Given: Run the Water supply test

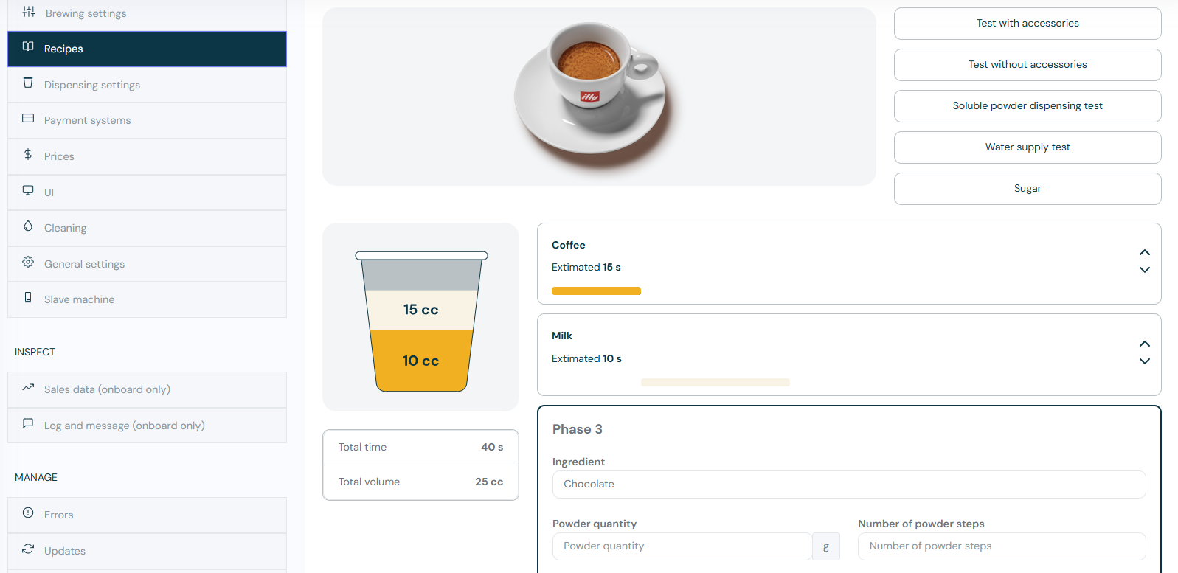Looking at the screenshot, I should point(1027,147).
